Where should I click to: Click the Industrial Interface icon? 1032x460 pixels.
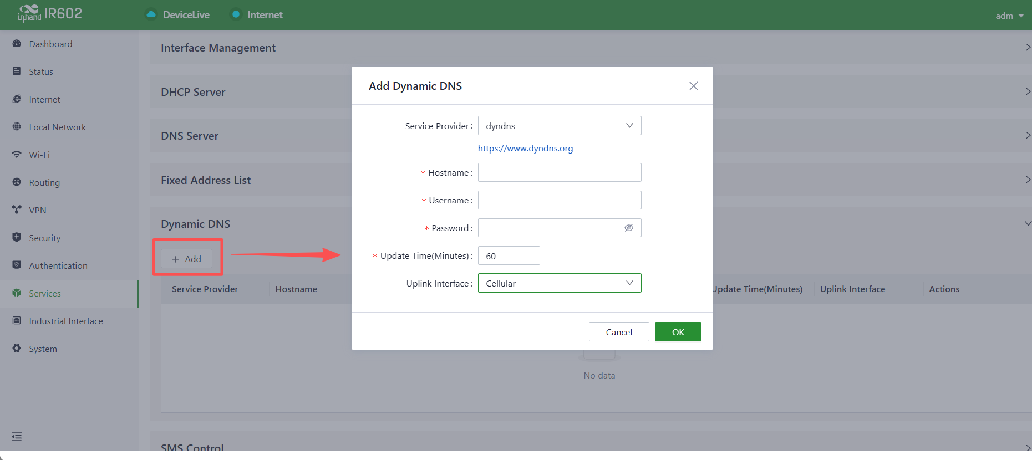(x=17, y=321)
